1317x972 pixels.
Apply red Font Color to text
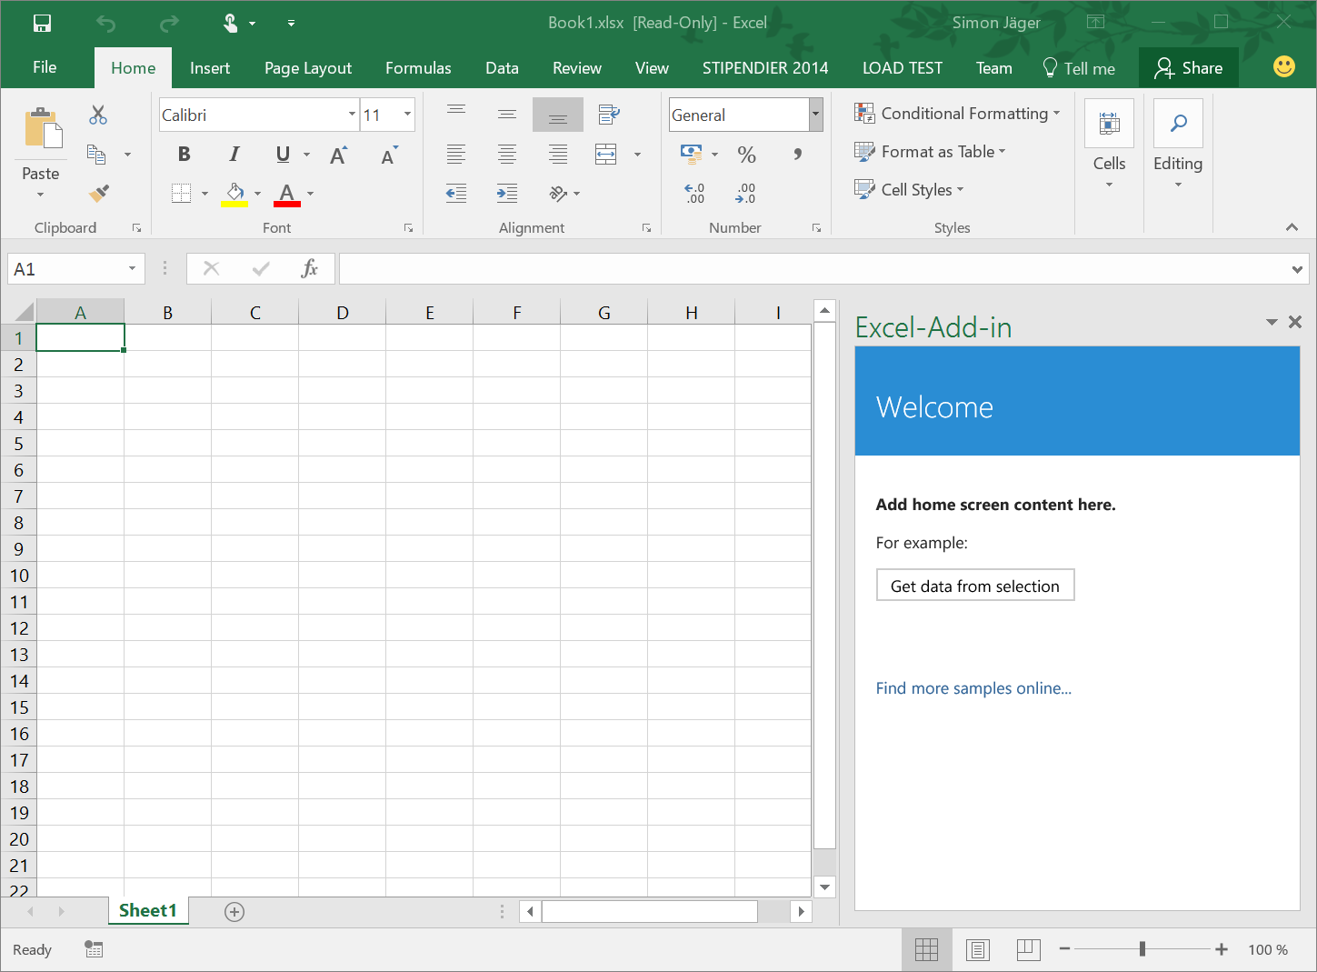pyautogui.click(x=287, y=193)
